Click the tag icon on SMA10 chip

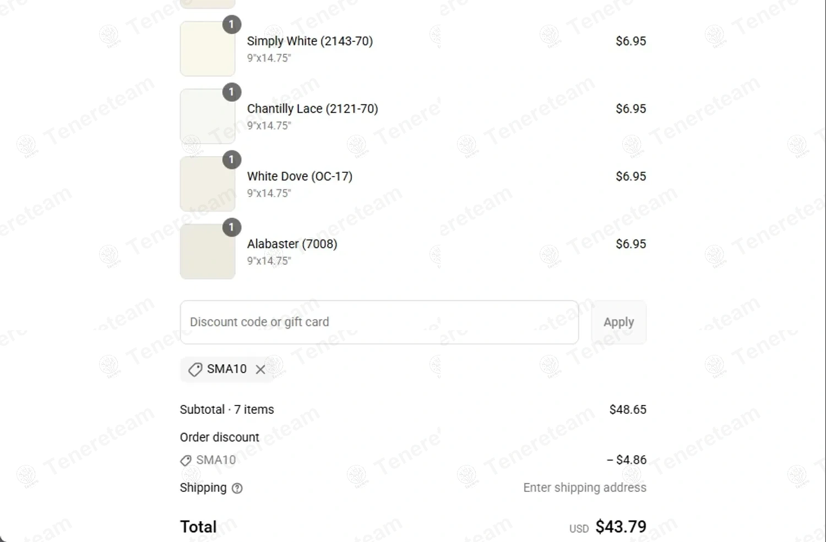195,369
